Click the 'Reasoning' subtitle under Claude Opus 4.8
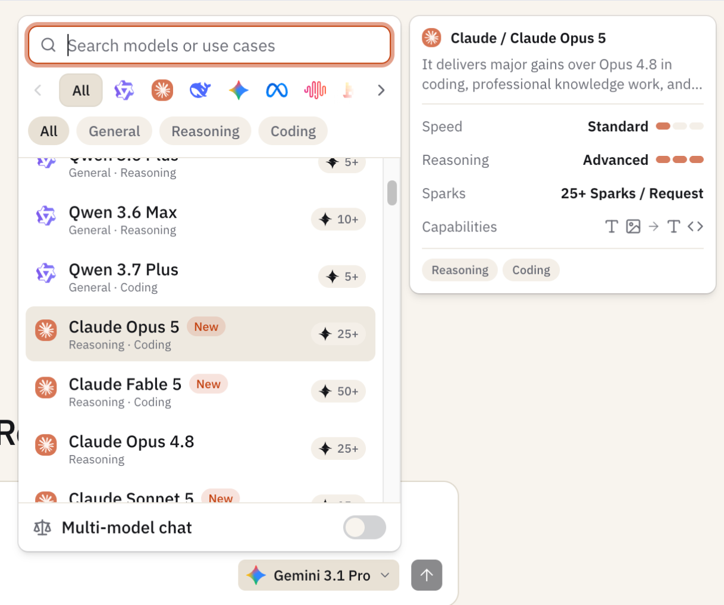The height and width of the screenshot is (605, 724). point(96,459)
